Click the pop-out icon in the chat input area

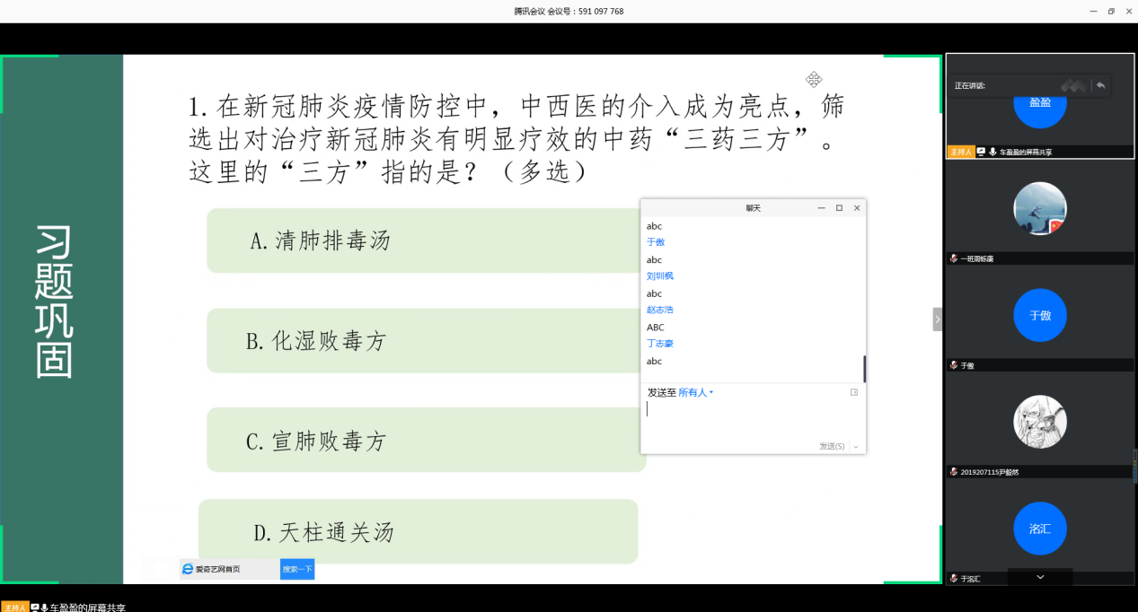pyautogui.click(x=854, y=392)
